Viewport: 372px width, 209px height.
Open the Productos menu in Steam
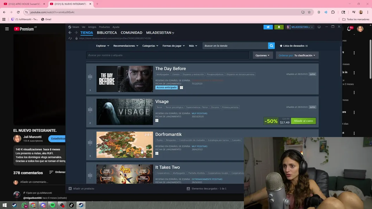pyautogui.click(x=104, y=27)
